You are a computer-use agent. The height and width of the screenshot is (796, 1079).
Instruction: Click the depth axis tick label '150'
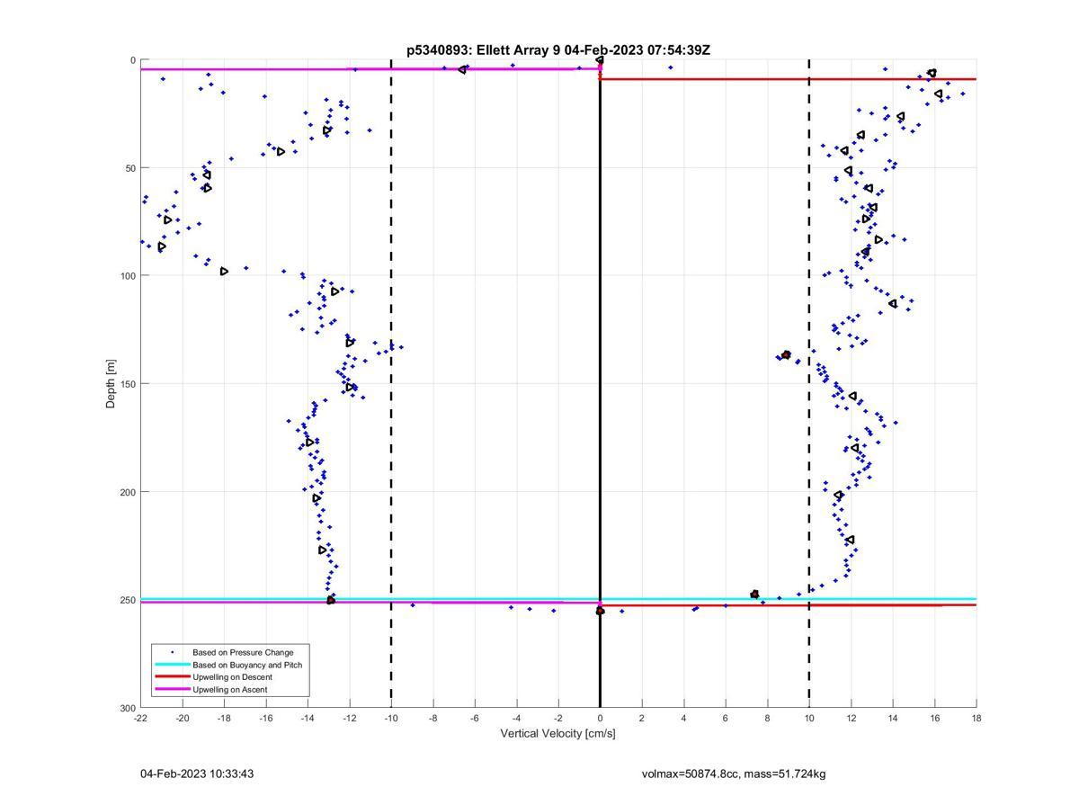tap(127, 384)
